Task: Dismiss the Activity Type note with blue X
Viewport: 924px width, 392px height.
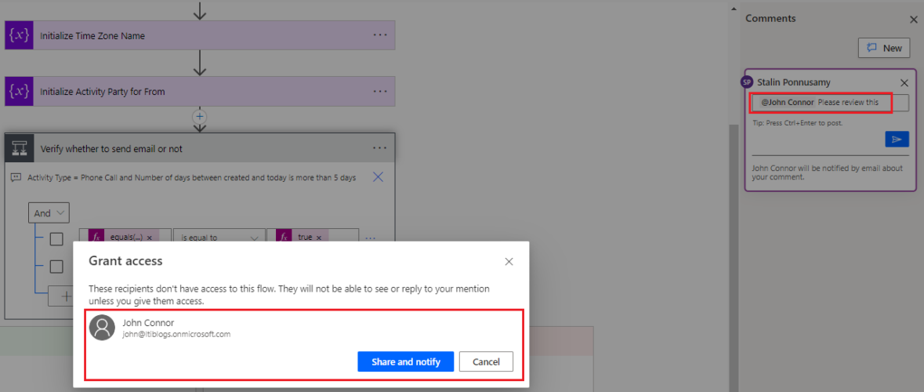Action: 378,177
